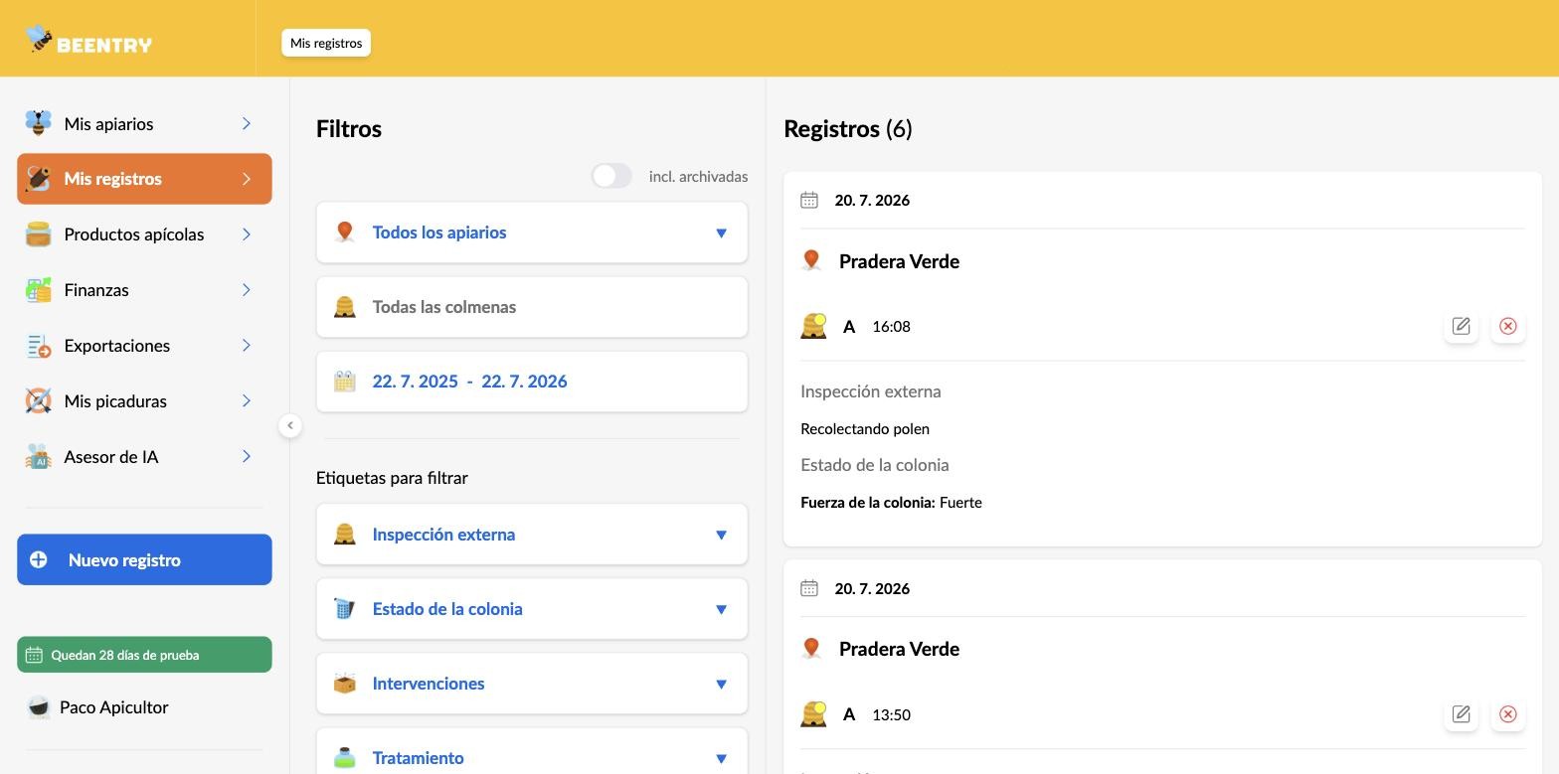The width and height of the screenshot is (1559, 774).
Task: Click the Asesor de IA chevron arrow
Action: pos(246,457)
